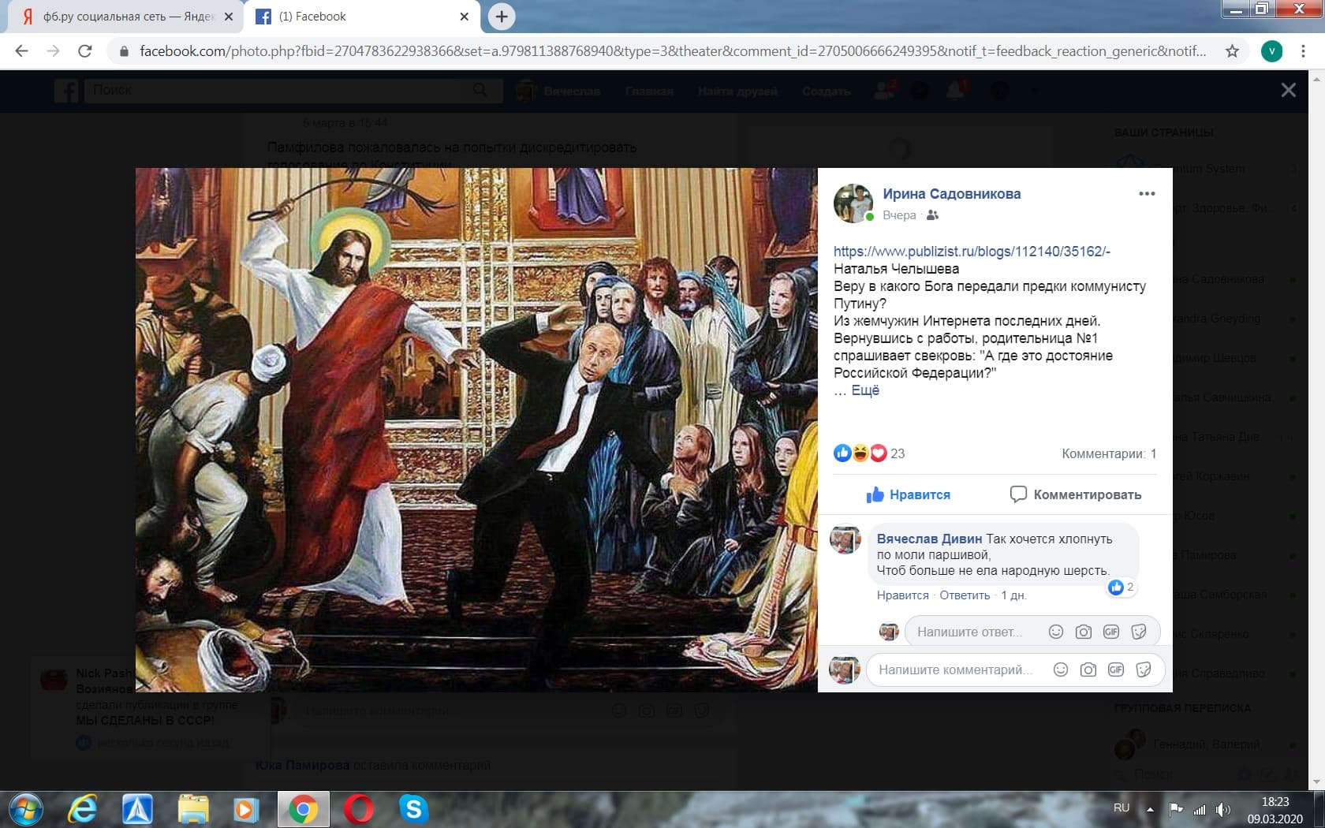This screenshot has width=1325, height=828.
Task: Bookmark this page with the star icon
Action: (x=1232, y=51)
